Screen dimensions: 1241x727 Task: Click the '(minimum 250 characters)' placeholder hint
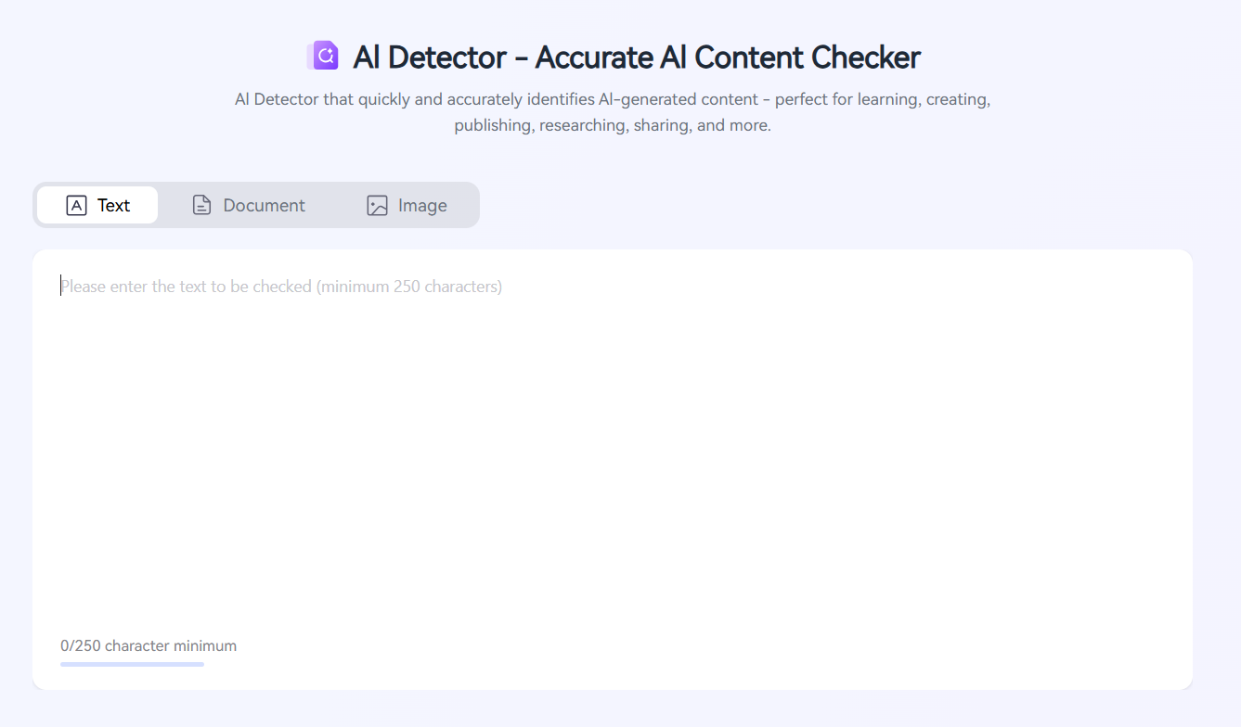(x=409, y=287)
